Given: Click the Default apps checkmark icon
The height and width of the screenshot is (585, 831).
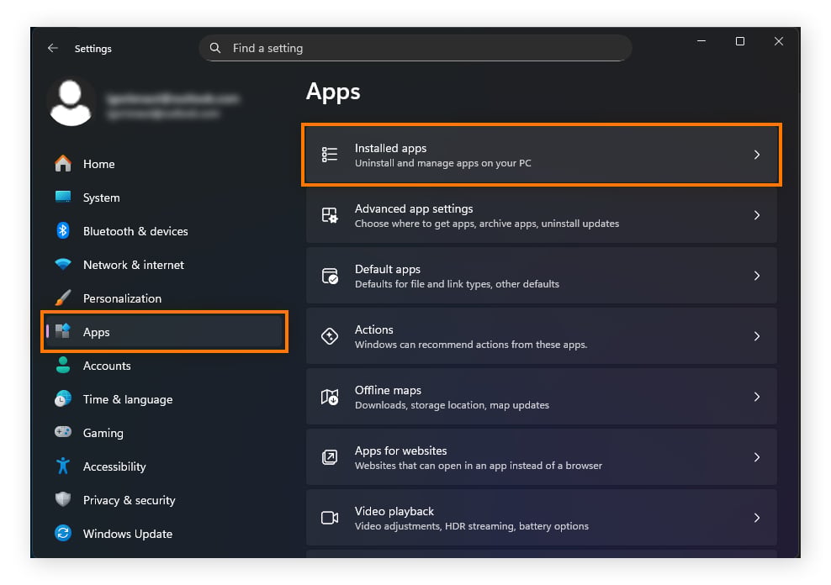Looking at the screenshot, I should pos(330,276).
